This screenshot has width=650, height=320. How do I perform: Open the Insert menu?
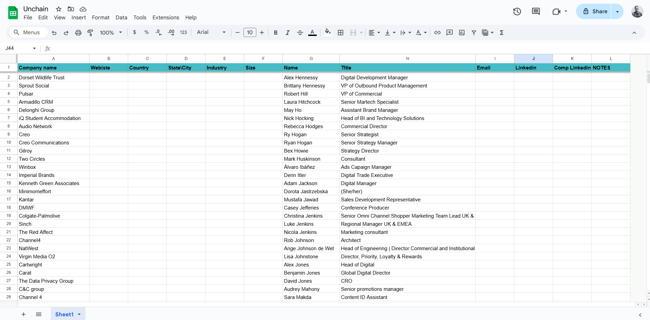(x=79, y=18)
